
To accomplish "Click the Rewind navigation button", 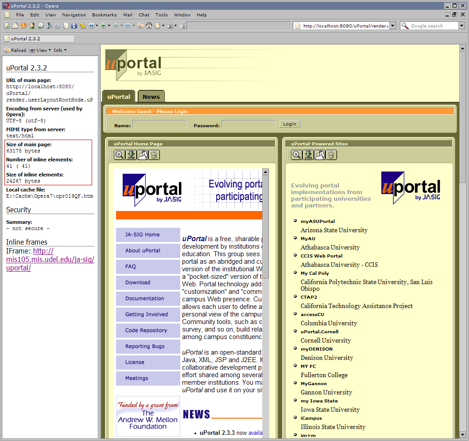I will coord(91,26).
